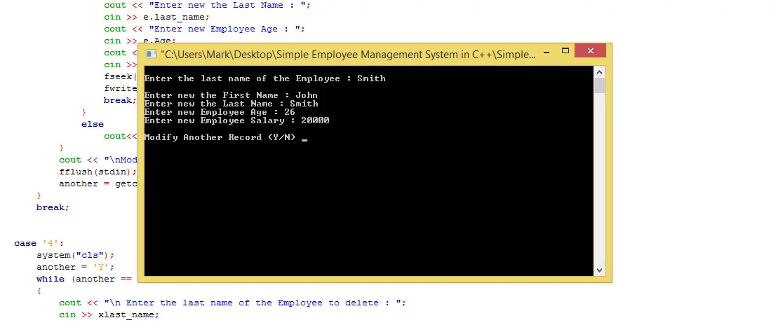The width and height of the screenshot is (771, 325).
Task: Click the 'Enter new Employee Salary : 20000' line
Action: pos(236,120)
